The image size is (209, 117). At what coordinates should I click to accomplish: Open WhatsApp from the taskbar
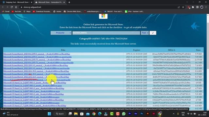[x=124, y=114]
